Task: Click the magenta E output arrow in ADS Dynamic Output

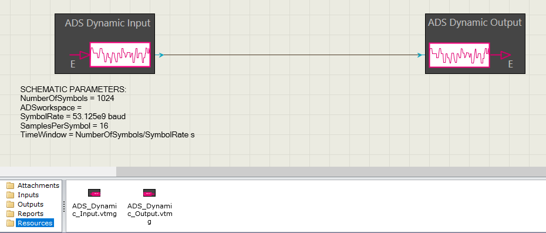Action: tap(500, 55)
